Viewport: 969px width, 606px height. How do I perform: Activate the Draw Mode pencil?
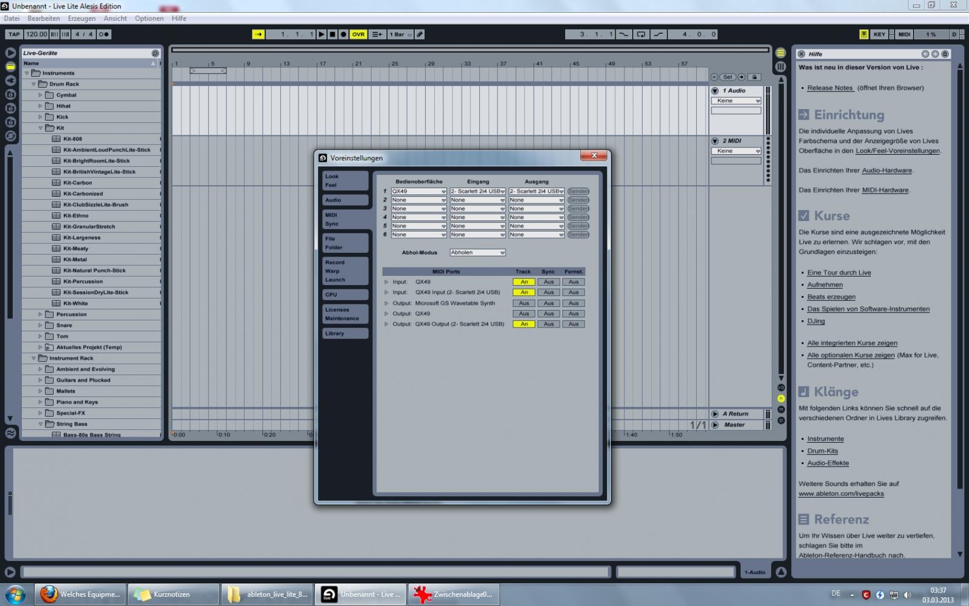[420, 34]
